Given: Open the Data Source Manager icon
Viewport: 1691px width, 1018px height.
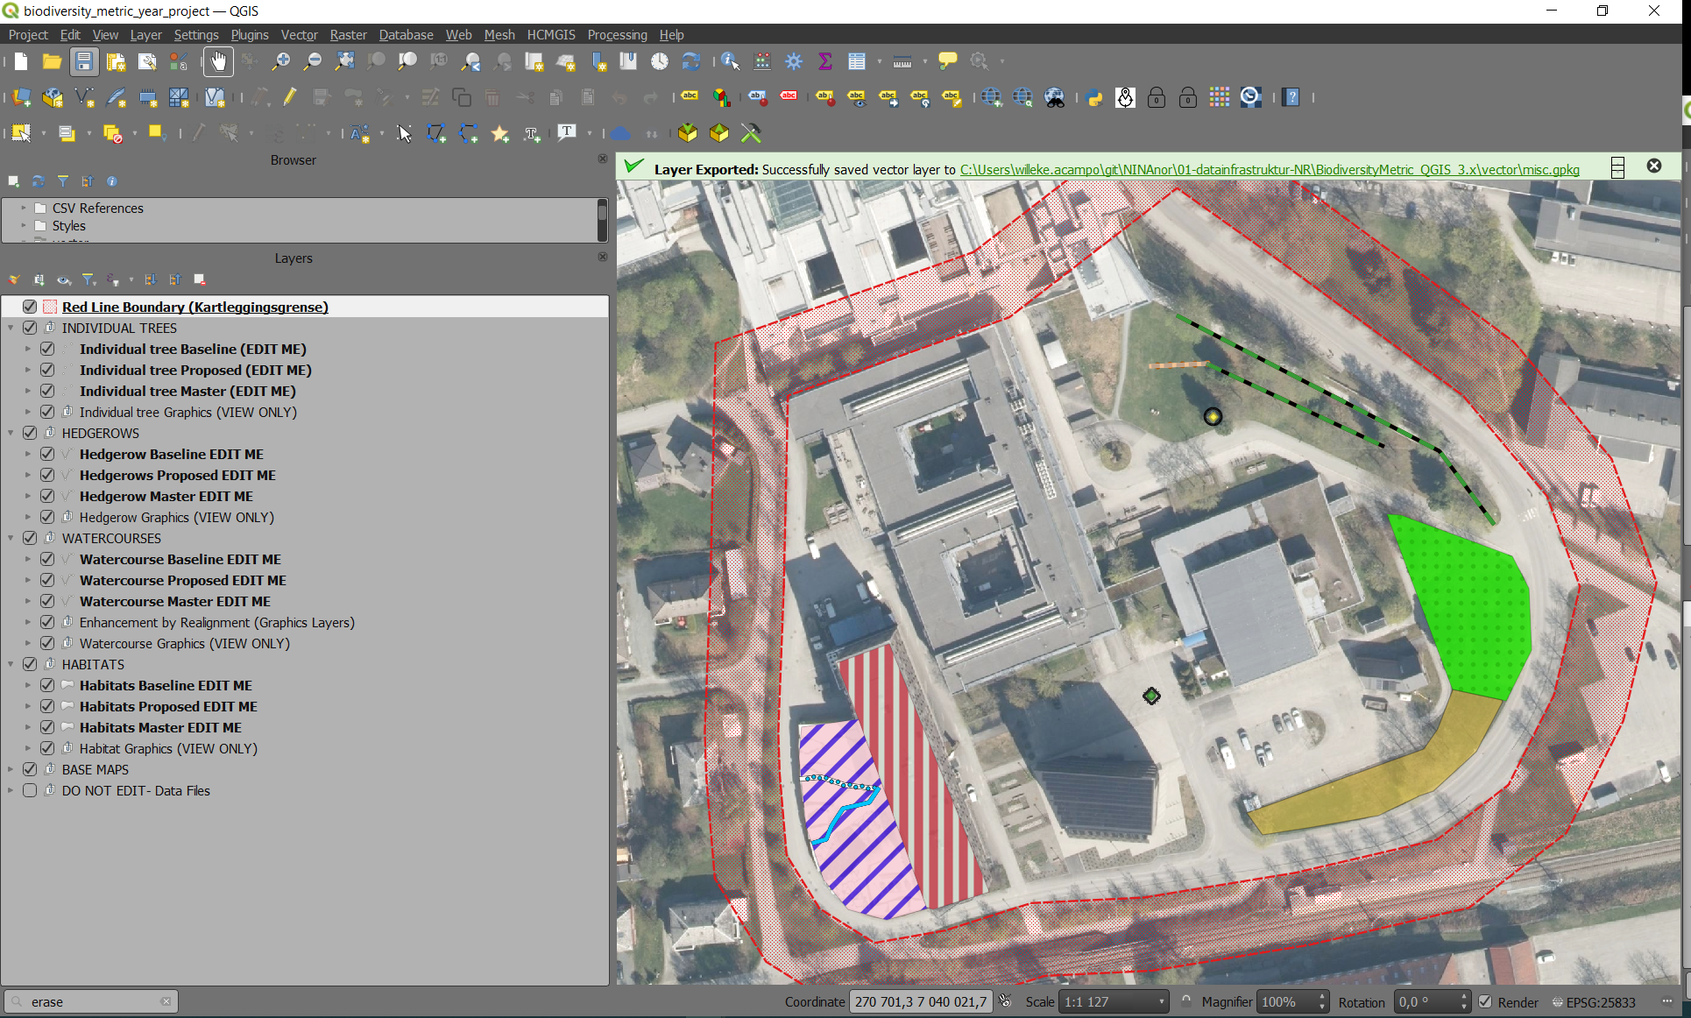Looking at the screenshot, I should (22, 97).
